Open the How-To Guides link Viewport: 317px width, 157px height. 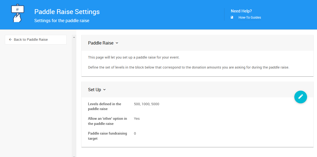coord(250,18)
